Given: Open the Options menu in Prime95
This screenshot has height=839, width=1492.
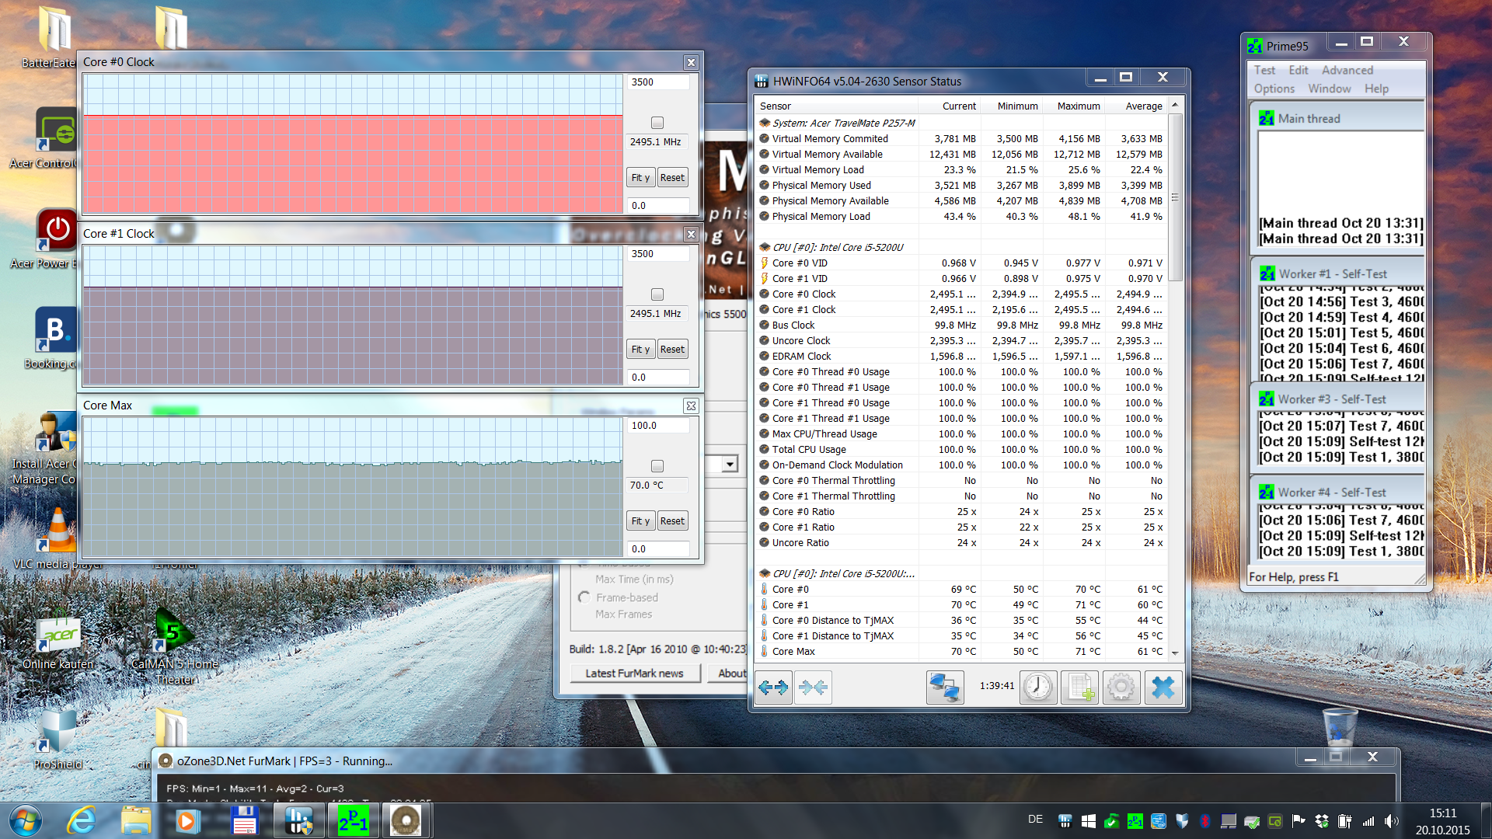Looking at the screenshot, I should [1274, 89].
